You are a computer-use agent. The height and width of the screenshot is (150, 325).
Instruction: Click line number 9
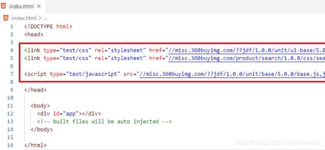pos(11,90)
